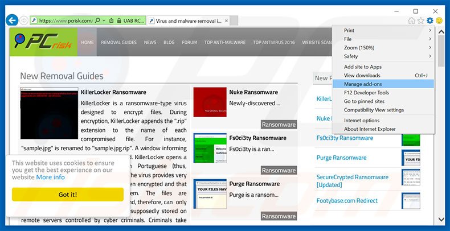Open Purge Ransomware link in sidebar

(341, 158)
